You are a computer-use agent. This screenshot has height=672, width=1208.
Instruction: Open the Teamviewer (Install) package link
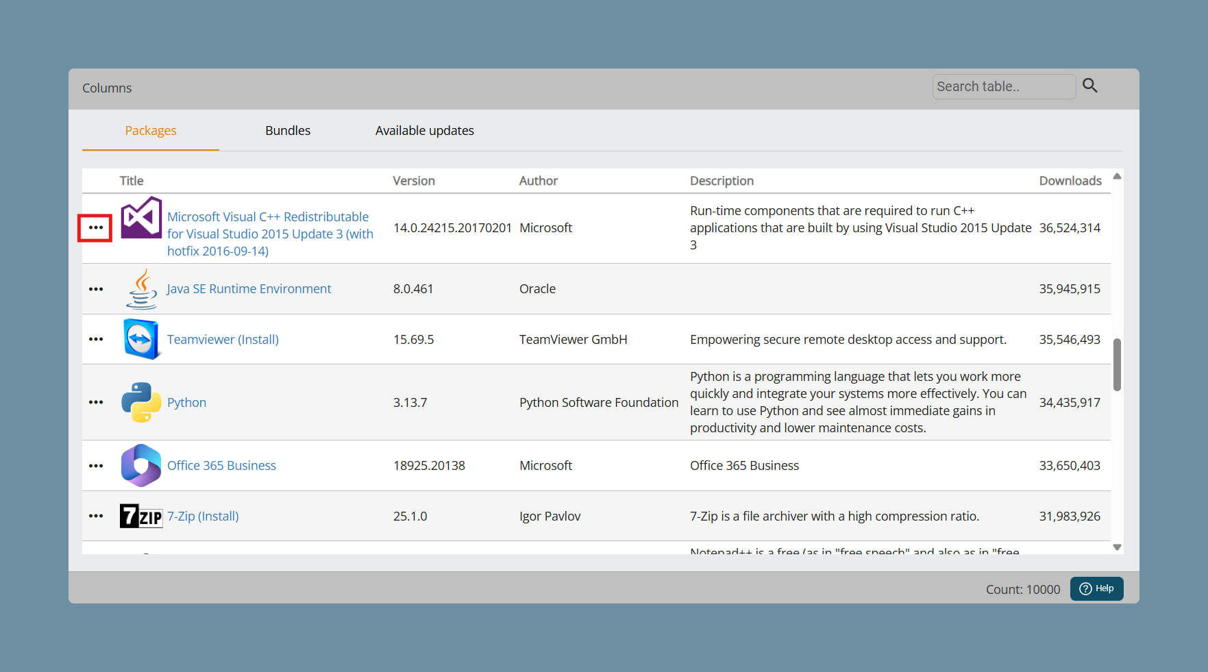(x=223, y=339)
